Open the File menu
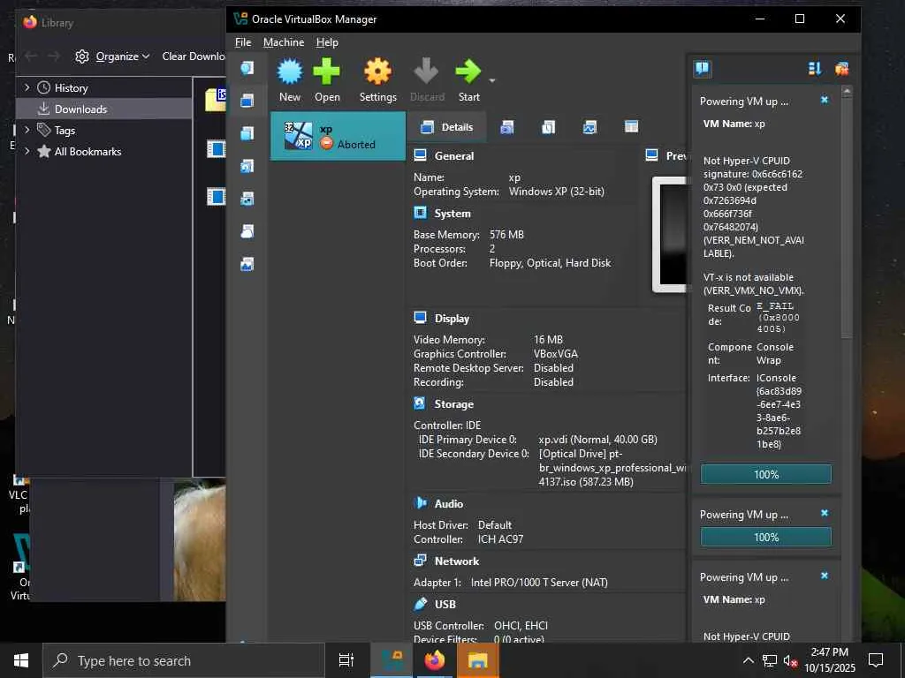 [x=243, y=42]
